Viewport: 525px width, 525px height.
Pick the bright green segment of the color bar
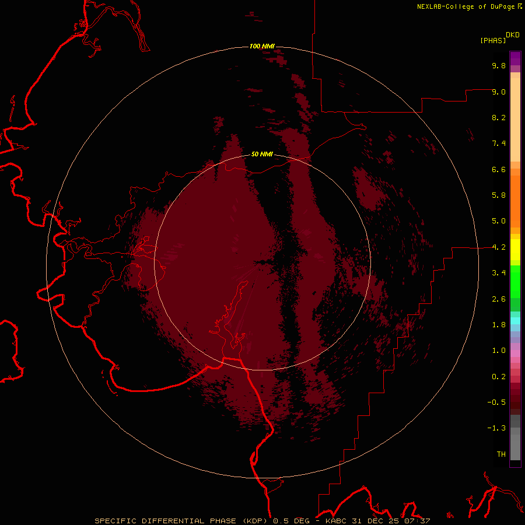(x=515, y=281)
